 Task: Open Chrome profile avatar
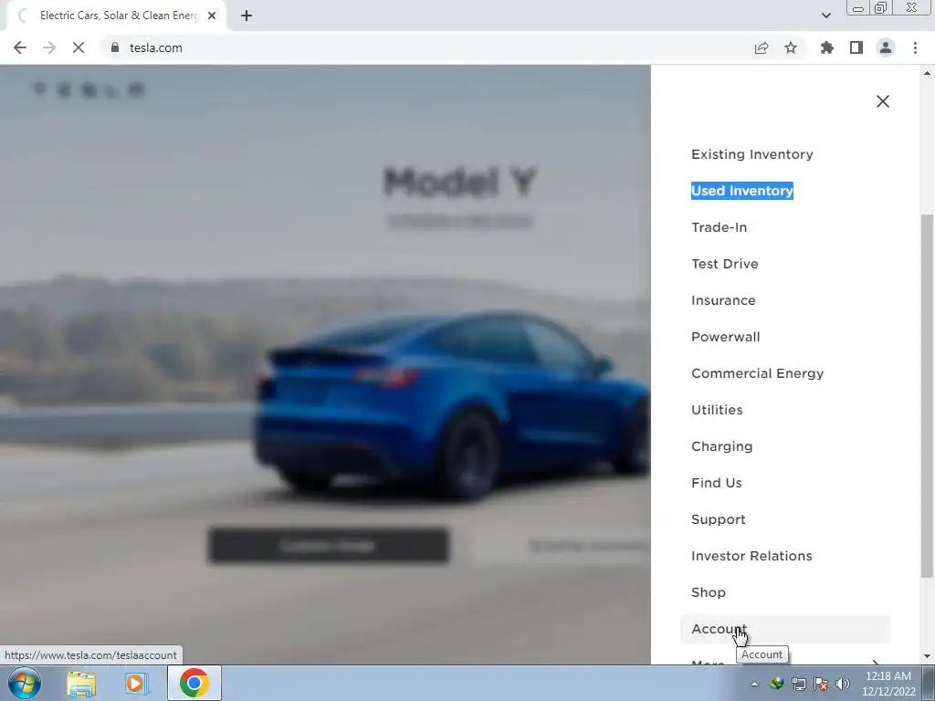886,47
